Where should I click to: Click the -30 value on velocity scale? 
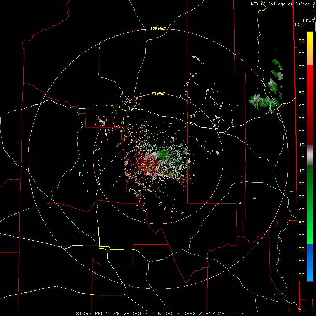tap(300, 197)
